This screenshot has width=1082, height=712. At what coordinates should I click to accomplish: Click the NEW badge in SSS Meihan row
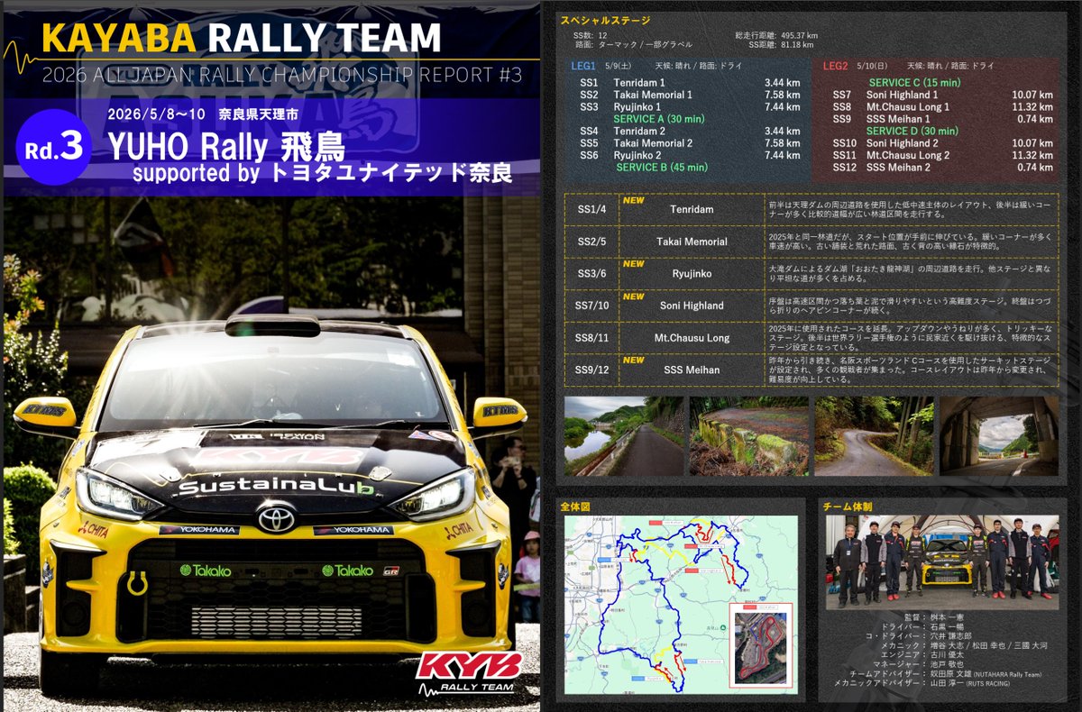(x=634, y=360)
